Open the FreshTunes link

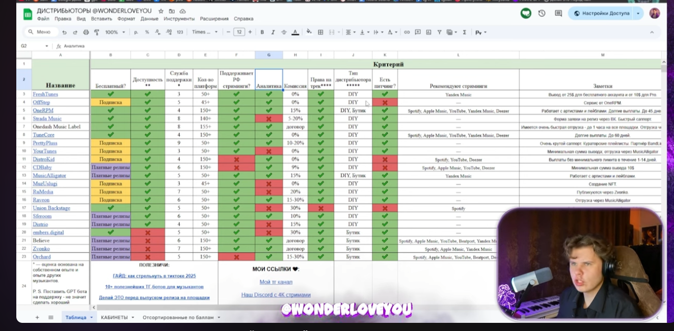click(45, 94)
